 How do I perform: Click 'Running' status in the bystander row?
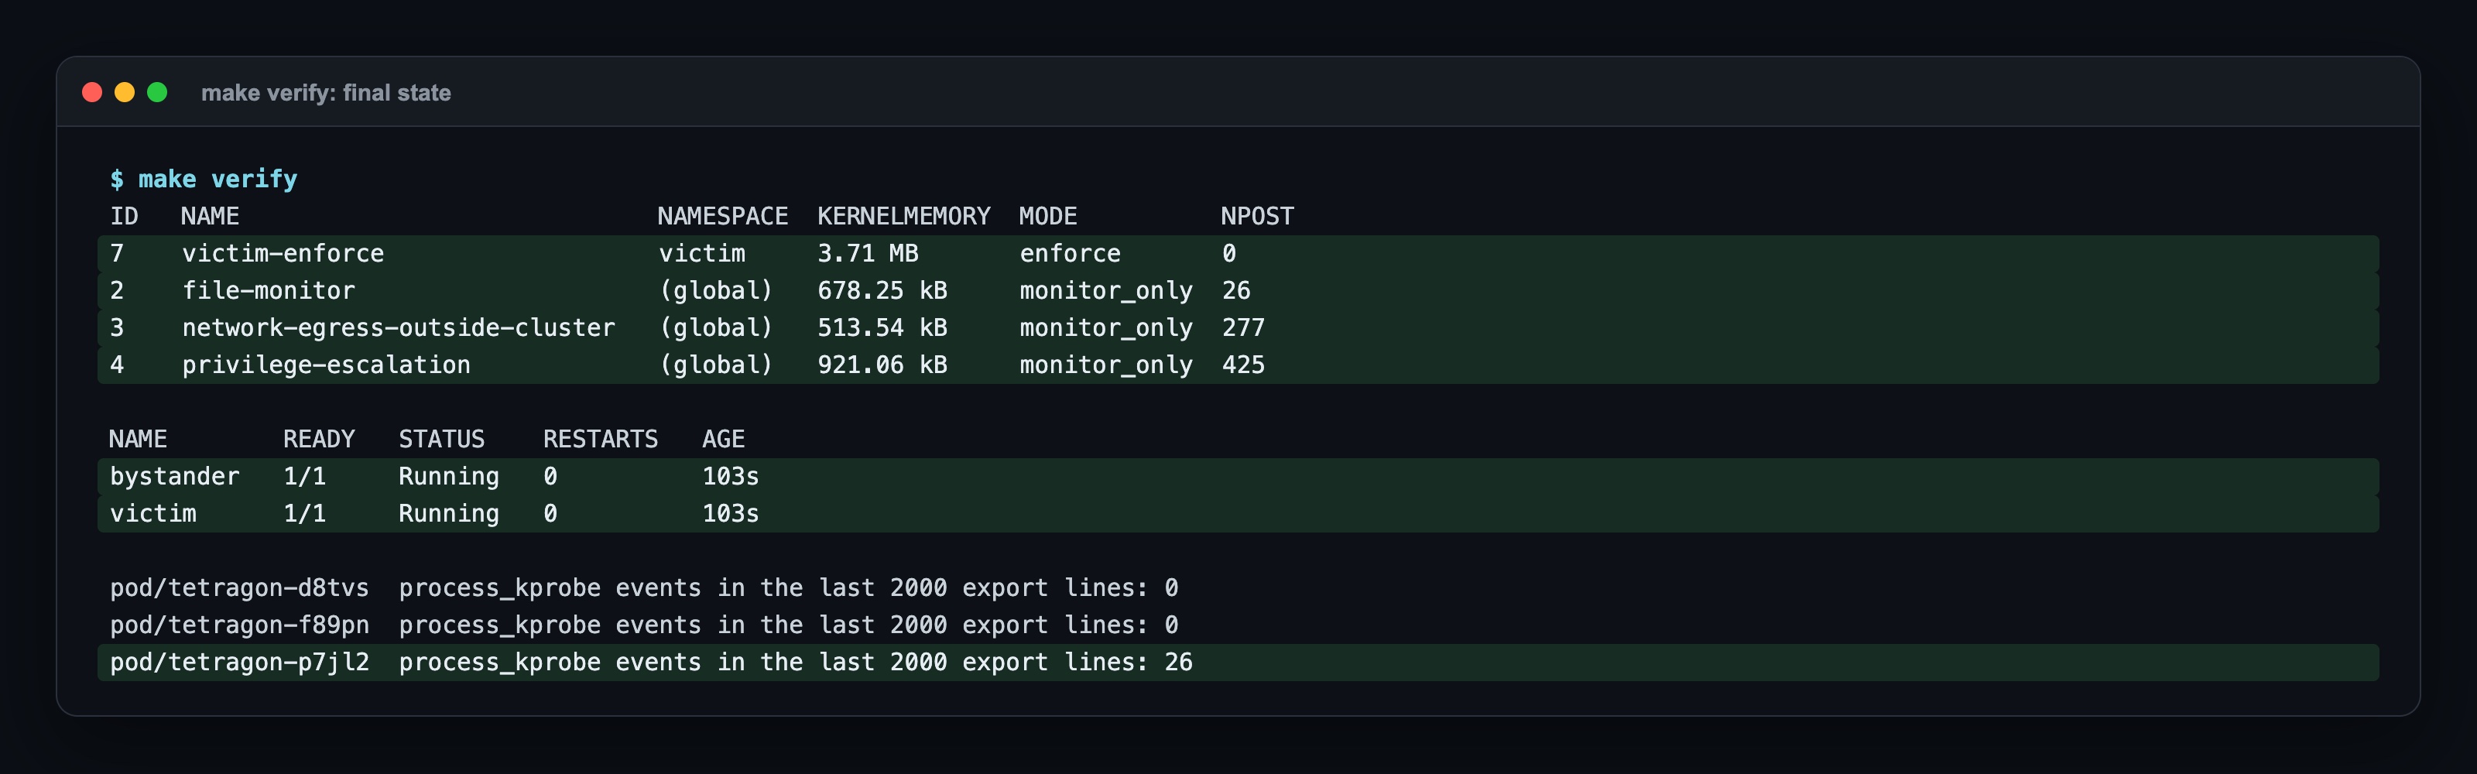tap(449, 477)
